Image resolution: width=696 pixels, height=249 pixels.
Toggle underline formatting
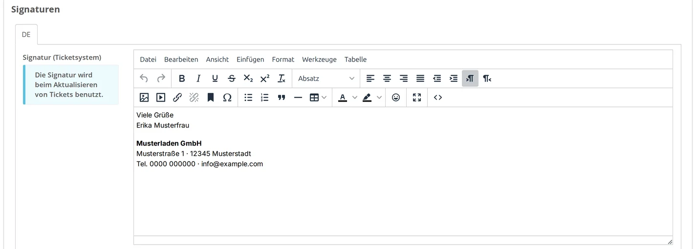pos(215,78)
